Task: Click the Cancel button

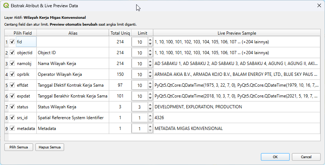Action: coord(306,157)
